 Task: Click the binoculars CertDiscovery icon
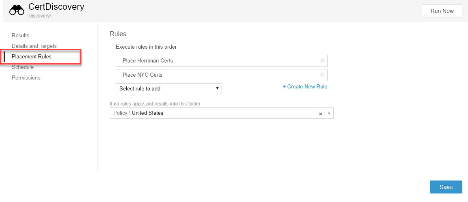(17, 10)
